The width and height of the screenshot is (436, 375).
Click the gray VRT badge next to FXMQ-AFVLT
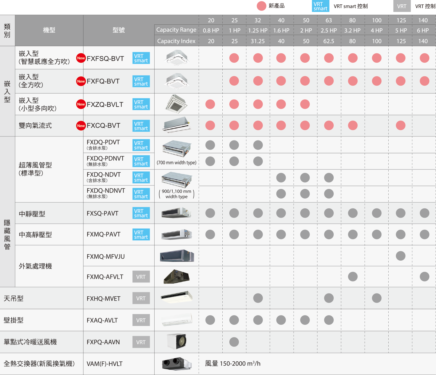141,277
